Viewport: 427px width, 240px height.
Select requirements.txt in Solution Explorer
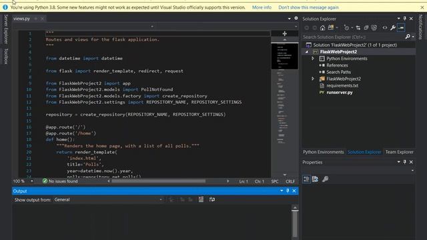point(342,85)
